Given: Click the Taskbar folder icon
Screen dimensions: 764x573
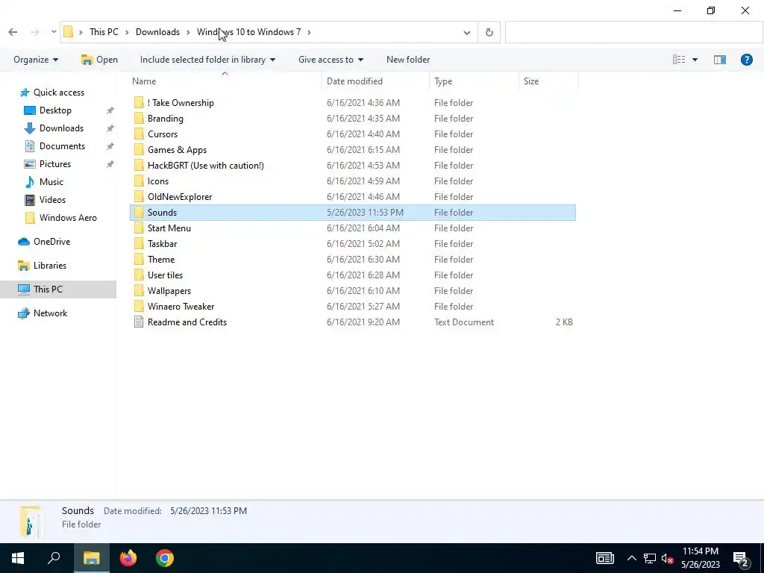Looking at the screenshot, I should (x=139, y=244).
